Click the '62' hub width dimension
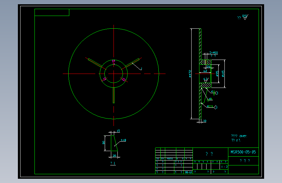Viewport: 282px width, 183px height. coord(205,71)
